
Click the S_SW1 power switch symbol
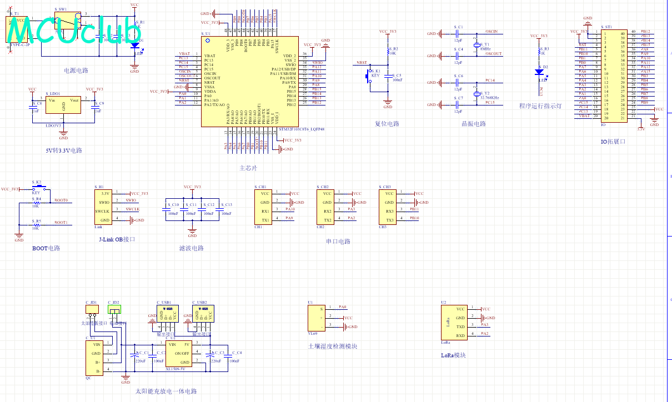[68, 22]
